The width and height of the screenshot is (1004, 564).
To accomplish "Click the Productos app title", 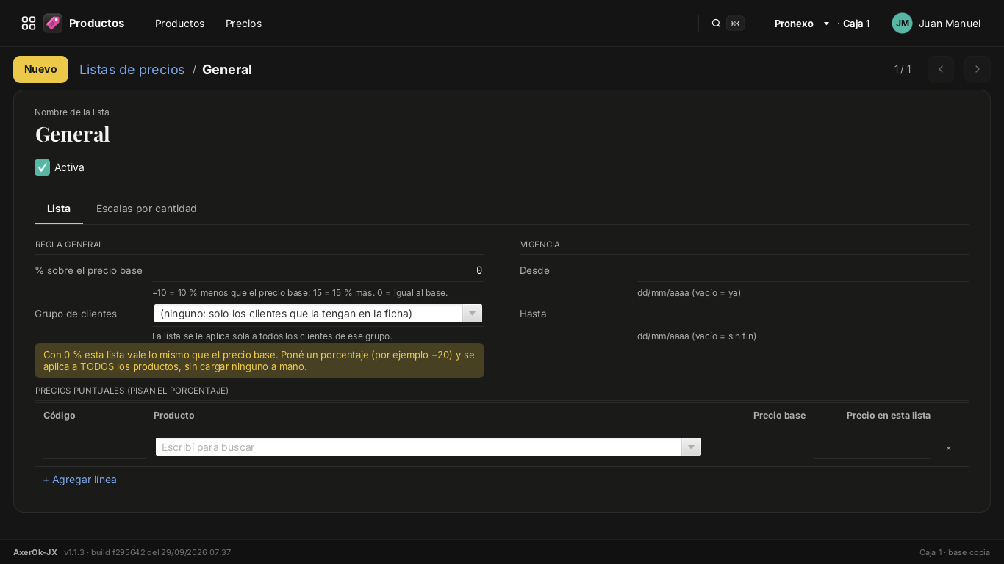I will coord(96,23).
